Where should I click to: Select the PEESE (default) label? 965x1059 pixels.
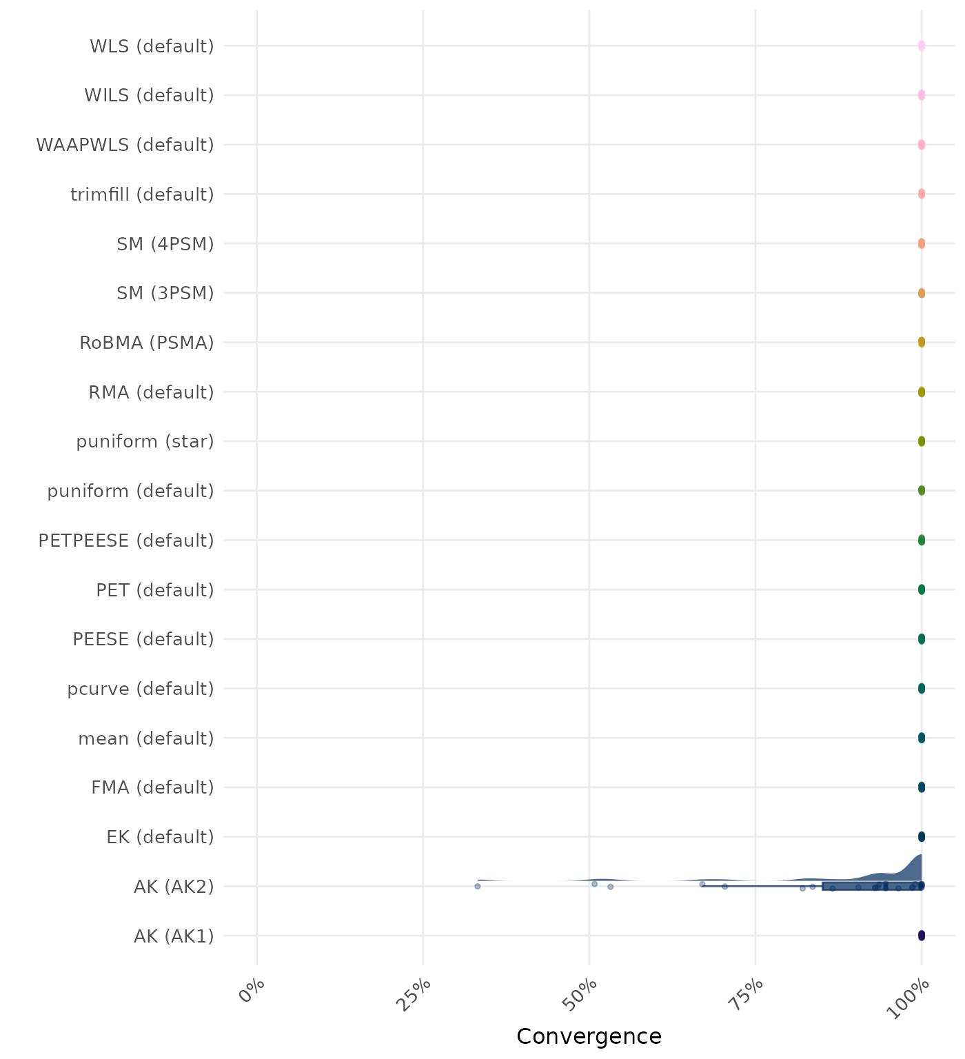tap(143, 639)
